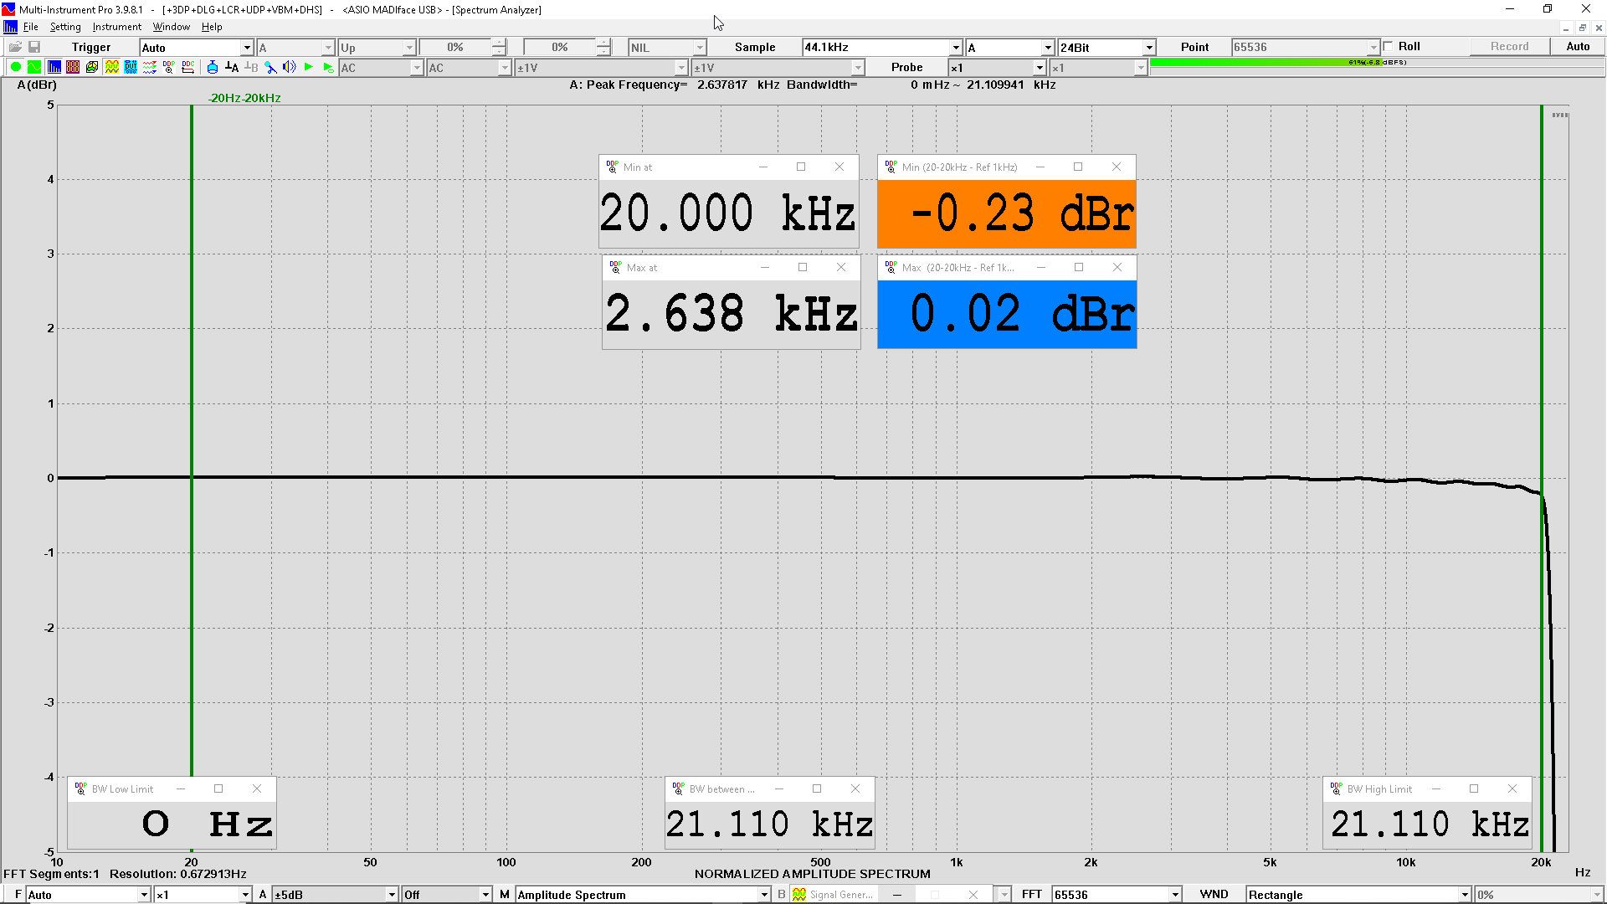Click the save floppy disk icon
The image size is (1607, 904).
34,47
